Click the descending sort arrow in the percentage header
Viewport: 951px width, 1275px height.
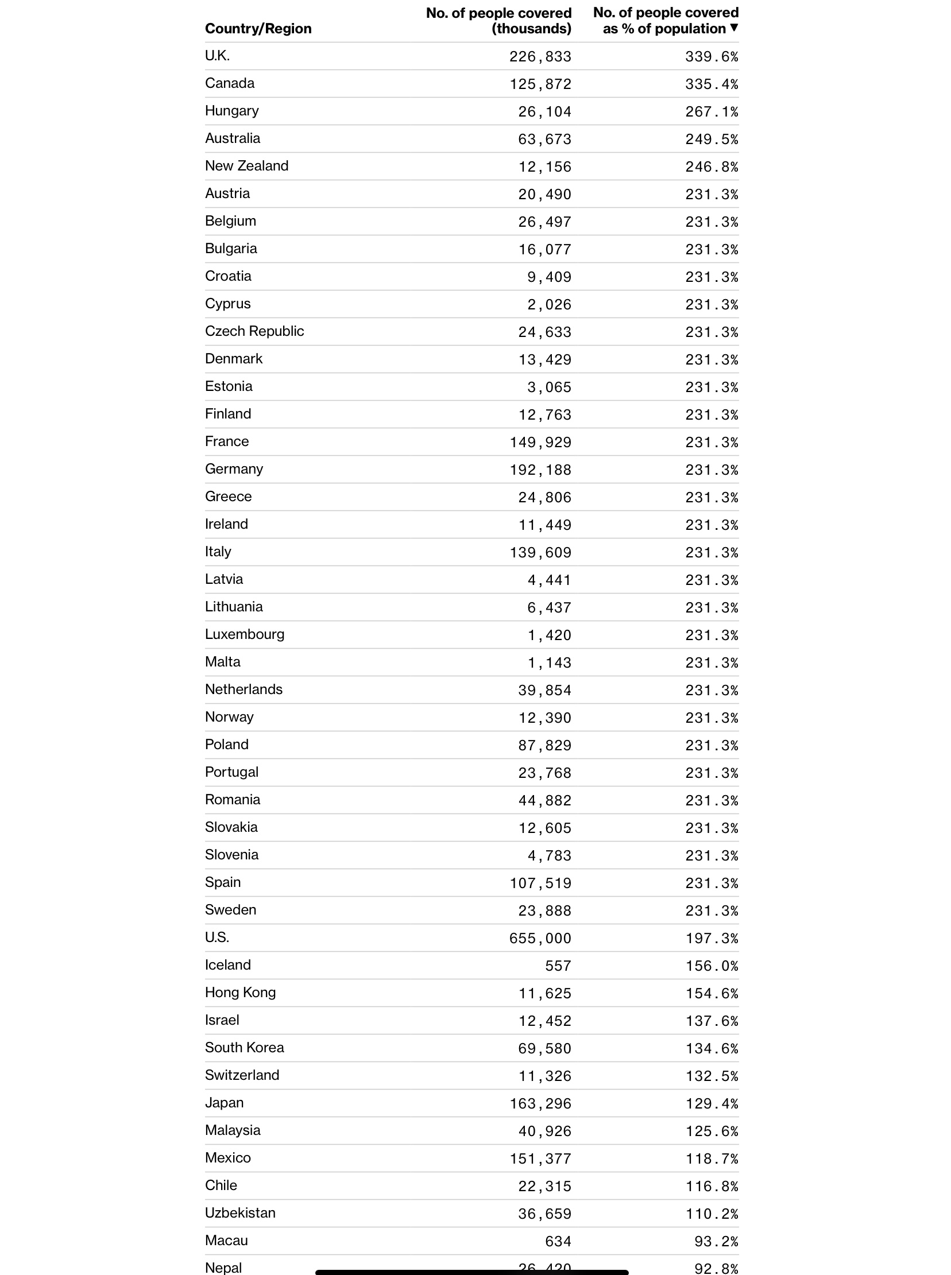733,28
